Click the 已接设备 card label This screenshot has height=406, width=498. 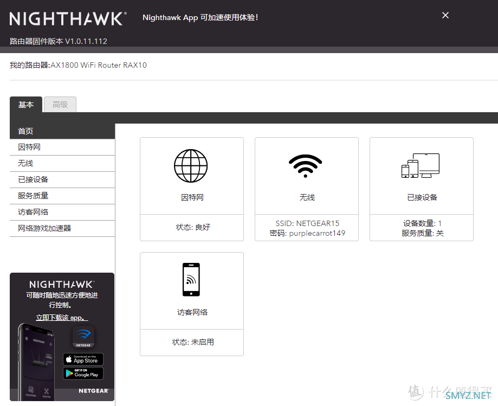coord(422,198)
